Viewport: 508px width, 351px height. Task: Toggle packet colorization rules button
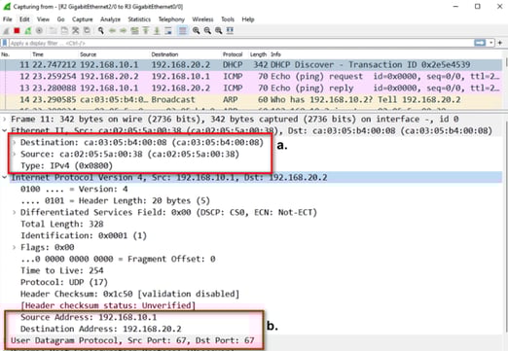pos(183,31)
